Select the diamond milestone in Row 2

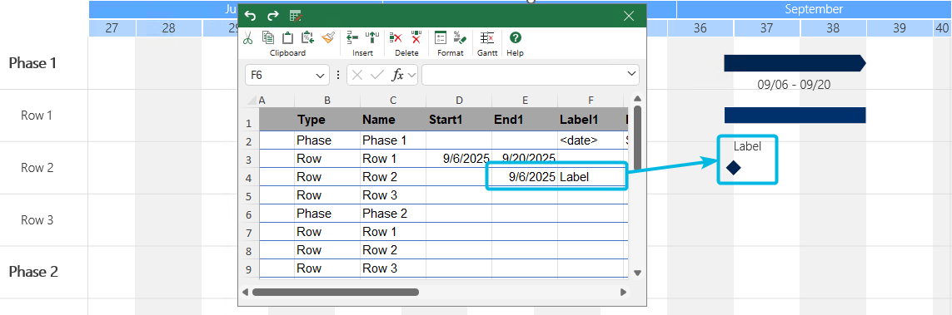point(734,167)
